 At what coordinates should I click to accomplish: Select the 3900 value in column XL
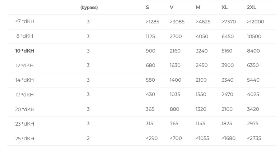228,65
